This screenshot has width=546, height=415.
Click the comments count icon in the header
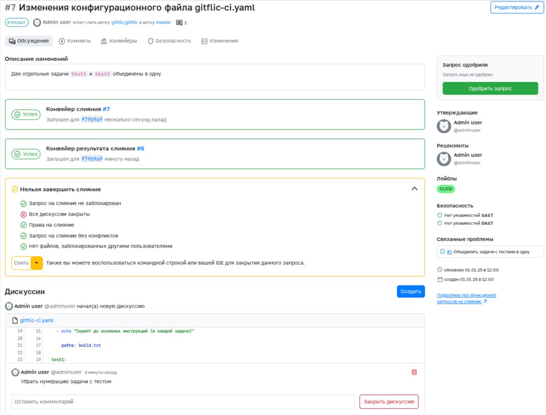179,23
